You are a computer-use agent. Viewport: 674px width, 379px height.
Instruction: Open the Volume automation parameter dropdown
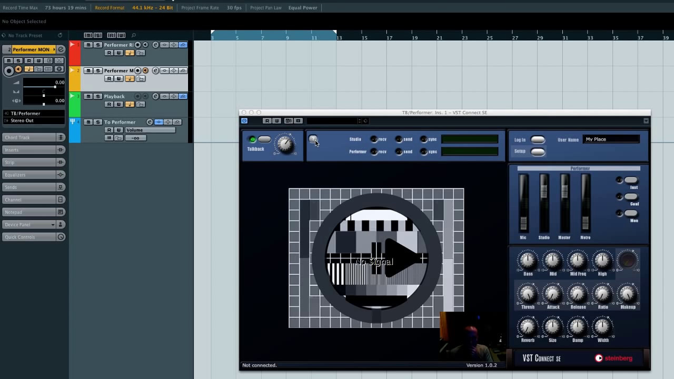point(150,130)
